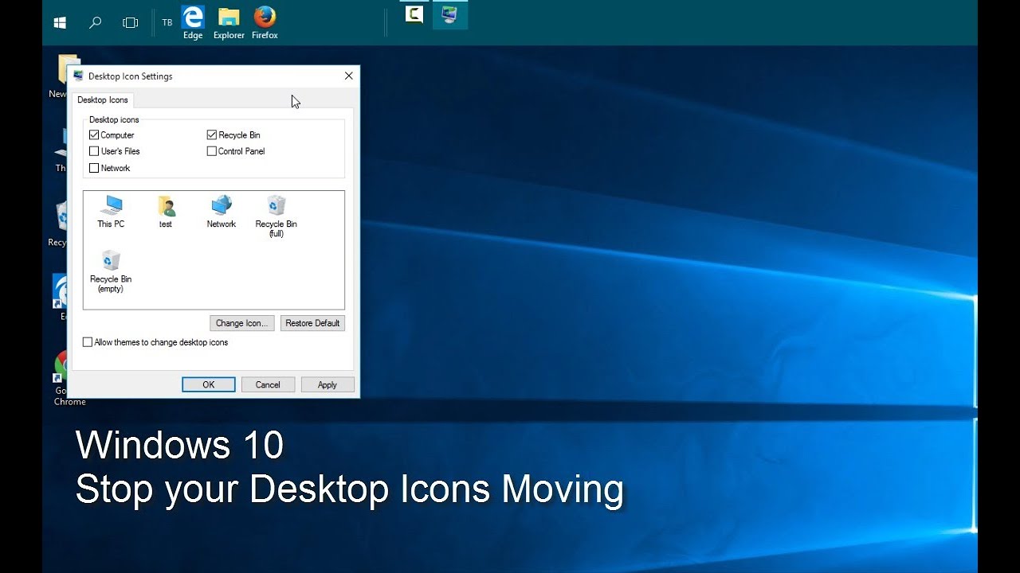
Task: Uncheck the Recycle Bin checkbox
Action: click(211, 135)
